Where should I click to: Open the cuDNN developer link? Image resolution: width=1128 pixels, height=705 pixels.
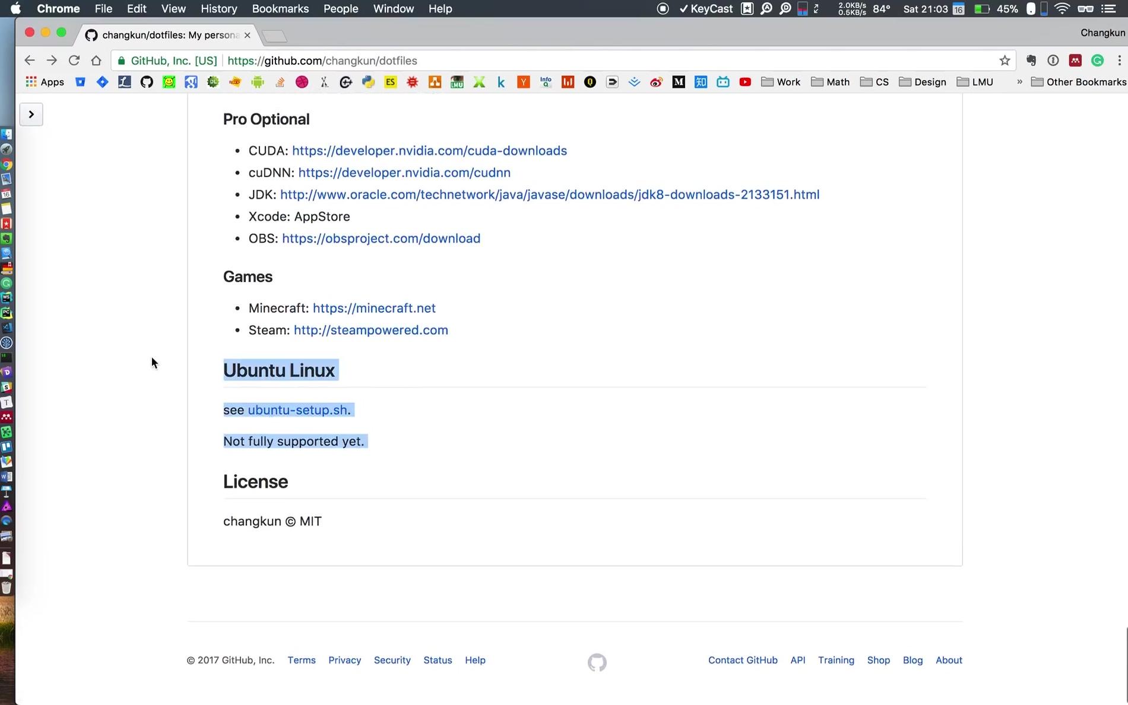pos(404,173)
